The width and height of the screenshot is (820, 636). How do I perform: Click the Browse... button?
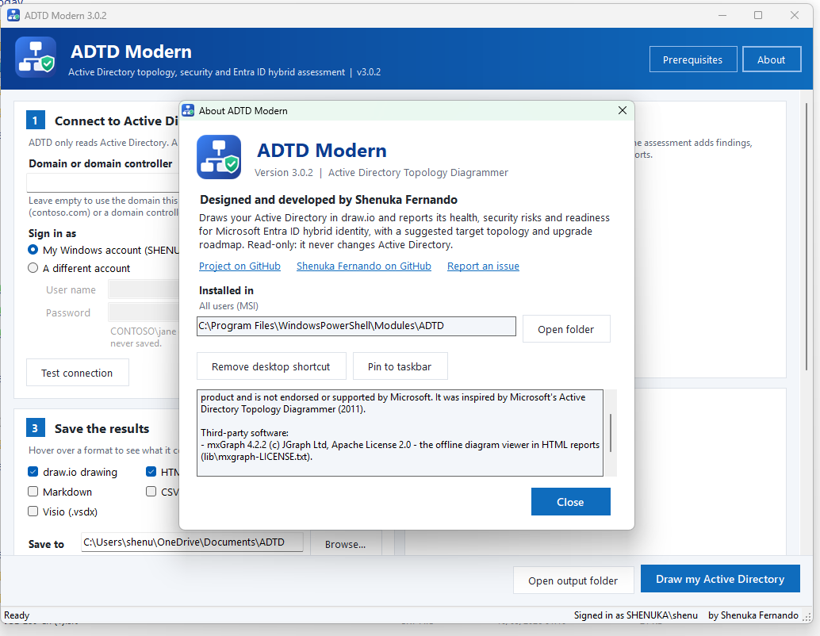346,544
